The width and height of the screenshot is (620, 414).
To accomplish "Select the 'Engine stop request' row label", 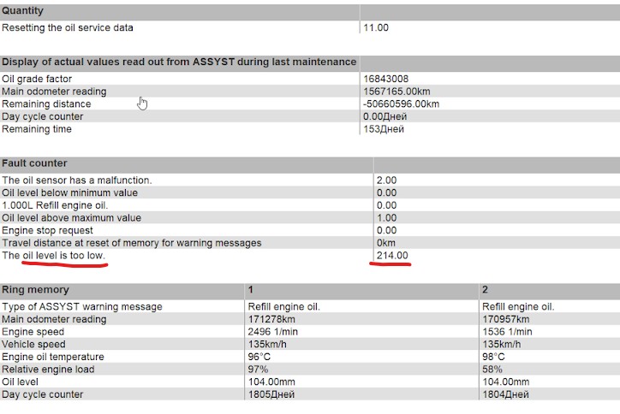I will (50, 230).
